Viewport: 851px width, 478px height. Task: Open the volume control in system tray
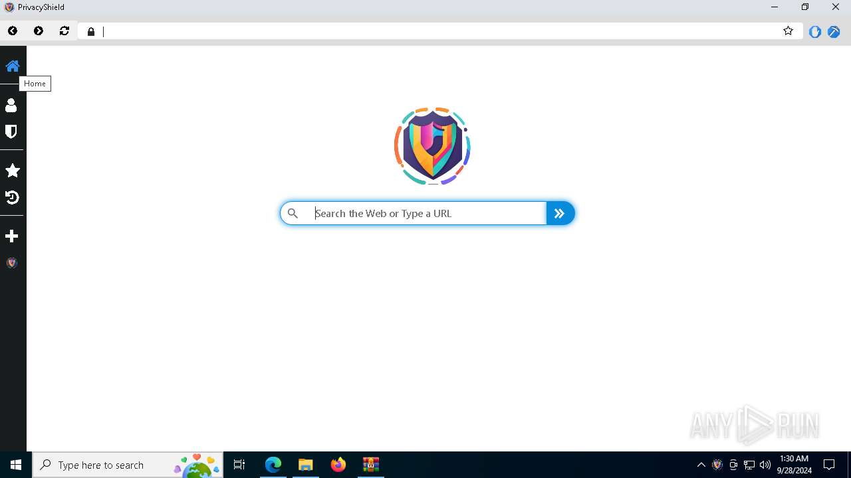(x=765, y=465)
